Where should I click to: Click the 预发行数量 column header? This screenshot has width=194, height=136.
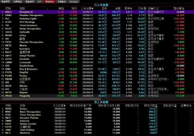[151, 106]
